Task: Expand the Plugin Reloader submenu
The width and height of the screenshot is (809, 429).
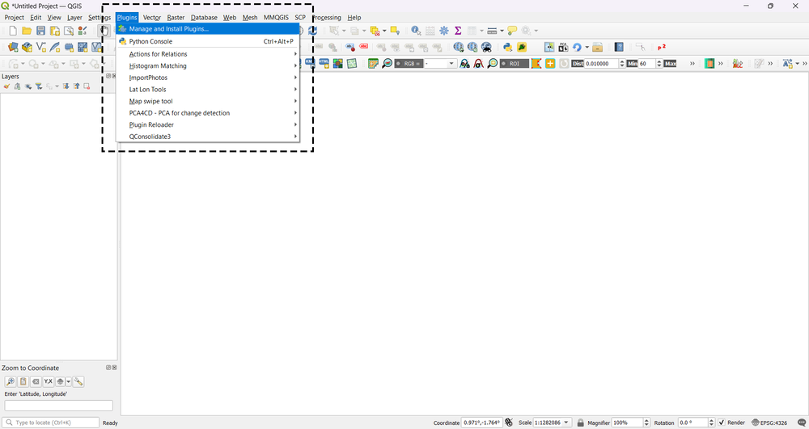Action: 207,125
